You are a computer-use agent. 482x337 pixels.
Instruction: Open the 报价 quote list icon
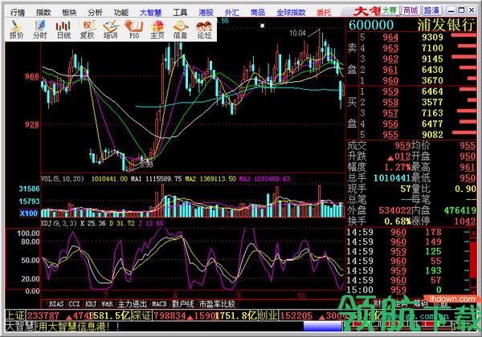click(16, 30)
